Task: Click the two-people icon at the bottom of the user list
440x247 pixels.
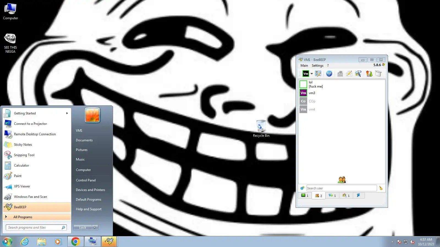Action: point(342,180)
